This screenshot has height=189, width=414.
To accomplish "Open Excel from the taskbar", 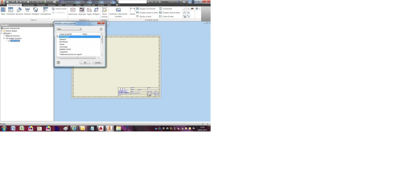I will coord(22,128).
